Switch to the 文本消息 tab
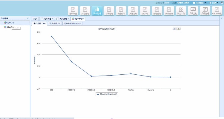This screenshot has width=224, height=119. pyautogui.click(x=47, y=19)
